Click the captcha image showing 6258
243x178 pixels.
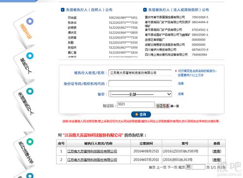[163, 106]
